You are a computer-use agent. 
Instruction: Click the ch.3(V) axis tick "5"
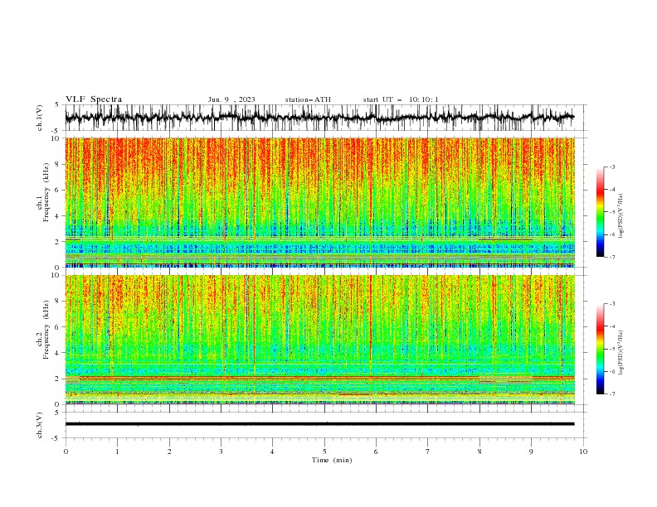coord(57,413)
